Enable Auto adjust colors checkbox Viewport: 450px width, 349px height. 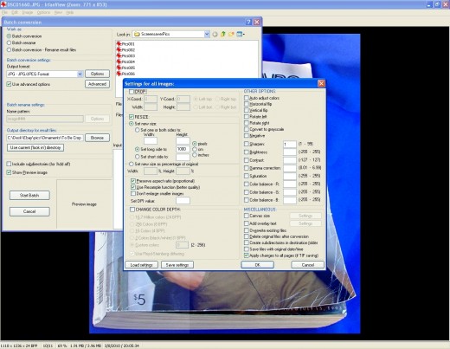pos(247,98)
